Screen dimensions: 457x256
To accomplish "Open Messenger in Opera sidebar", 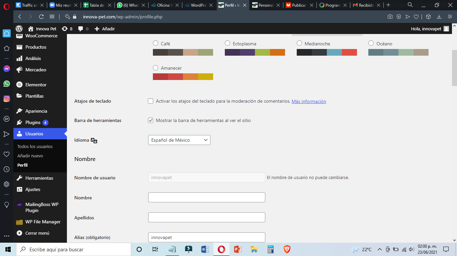I will 7,69.
